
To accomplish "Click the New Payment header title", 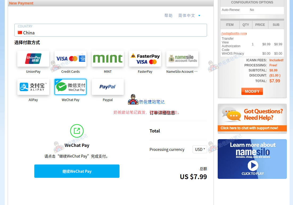I will coord(21,3).
